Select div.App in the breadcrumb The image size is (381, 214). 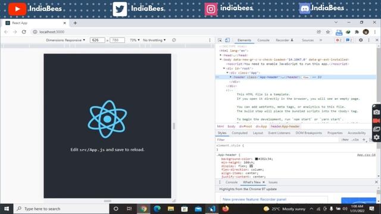[261, 127]
